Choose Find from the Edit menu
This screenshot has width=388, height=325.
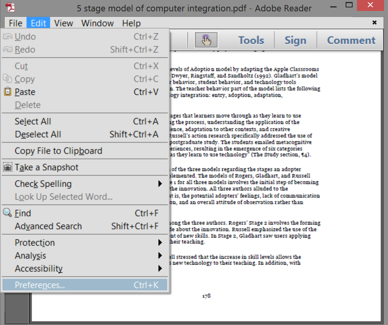[85, 213]
